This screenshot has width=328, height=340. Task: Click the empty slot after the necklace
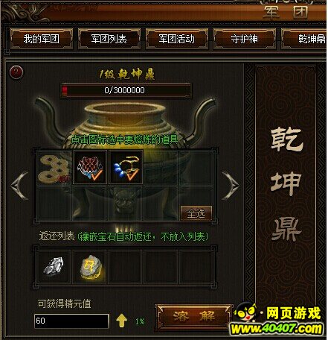[161, 167]
